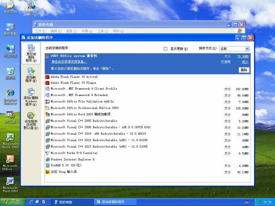Open the 开始 Start menu
Screen dimensions: 275x206
point(13,202)
